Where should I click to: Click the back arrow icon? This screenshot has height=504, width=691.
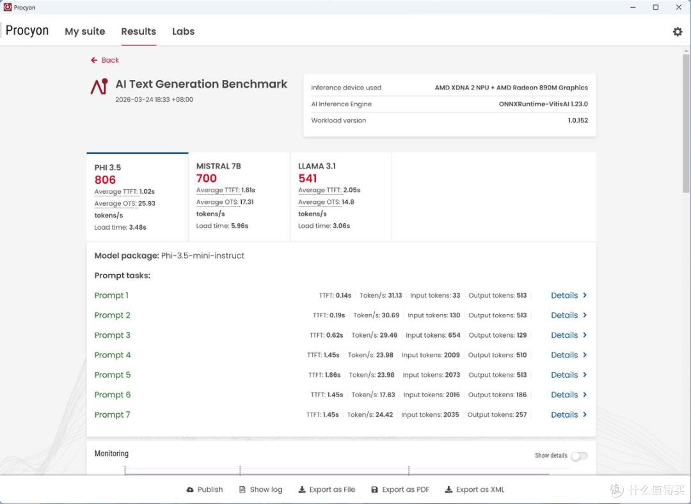pyautogui.click(x=94, y=60)
